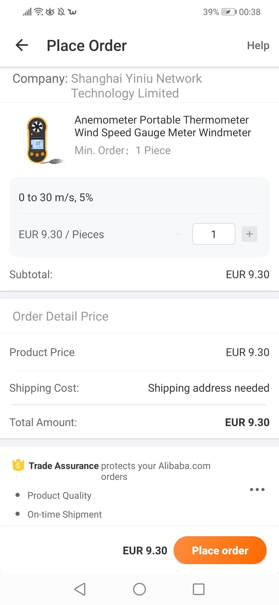Screen dimensions: 279x605
Task: Open the three-dot more options
Action: [x=257, y=489]
